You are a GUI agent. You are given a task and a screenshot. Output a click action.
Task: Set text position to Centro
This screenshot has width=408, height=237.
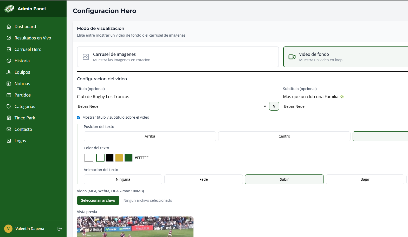(284, 136)
